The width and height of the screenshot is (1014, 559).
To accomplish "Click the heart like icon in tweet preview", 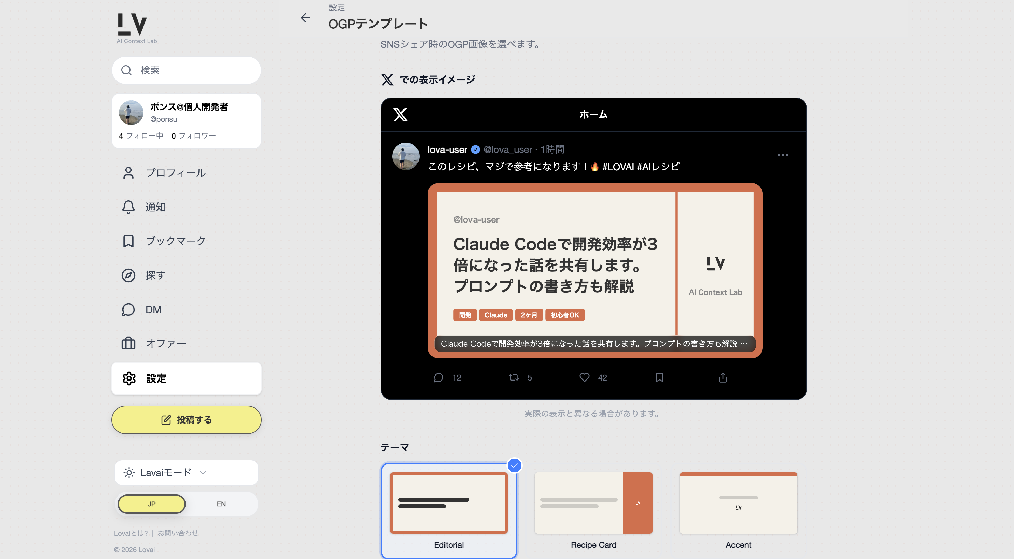I will click(584, 377).
